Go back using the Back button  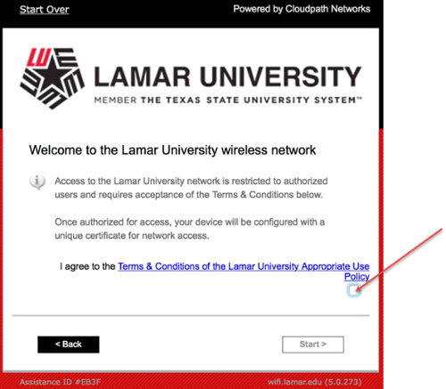69,344
